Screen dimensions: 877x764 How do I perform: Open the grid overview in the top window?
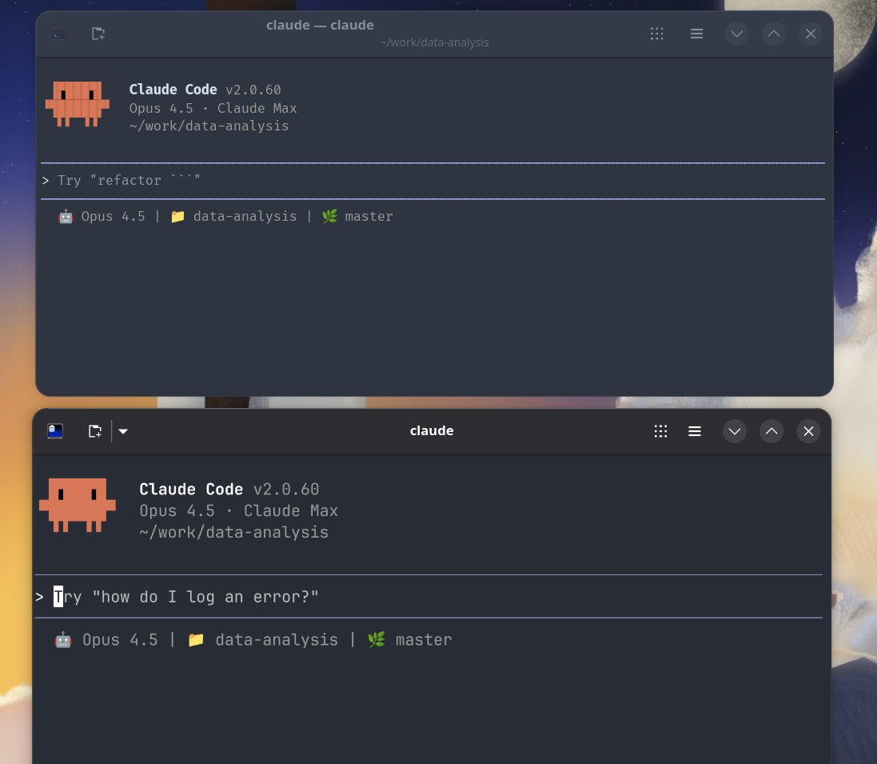[656, 34]
